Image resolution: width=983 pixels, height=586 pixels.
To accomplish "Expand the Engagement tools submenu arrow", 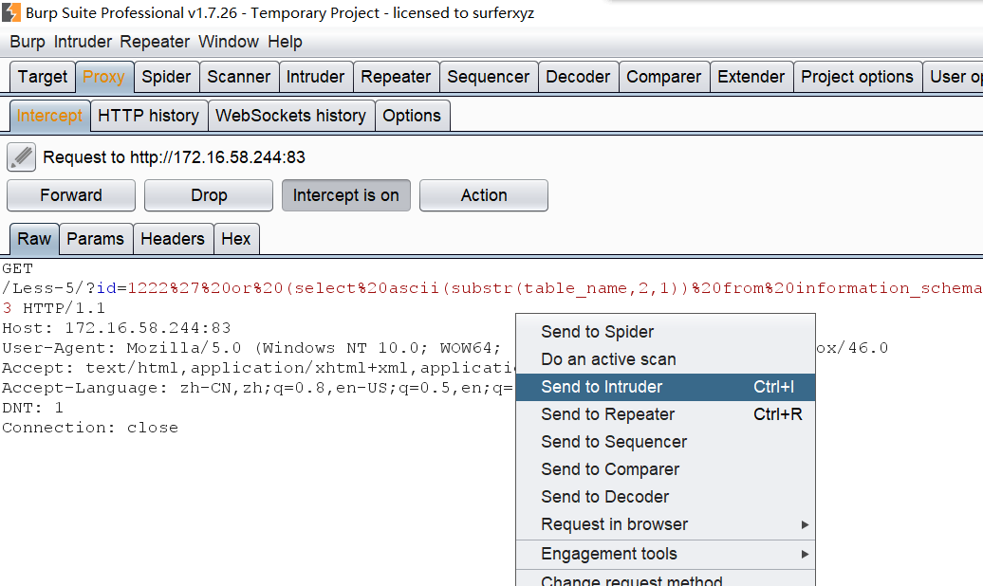I will click(805, 554).
